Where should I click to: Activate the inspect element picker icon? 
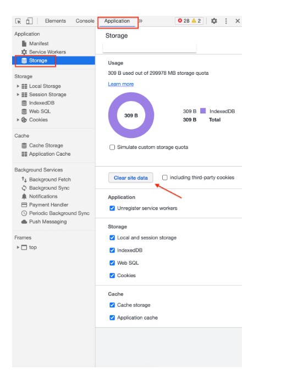coord(18,21)
